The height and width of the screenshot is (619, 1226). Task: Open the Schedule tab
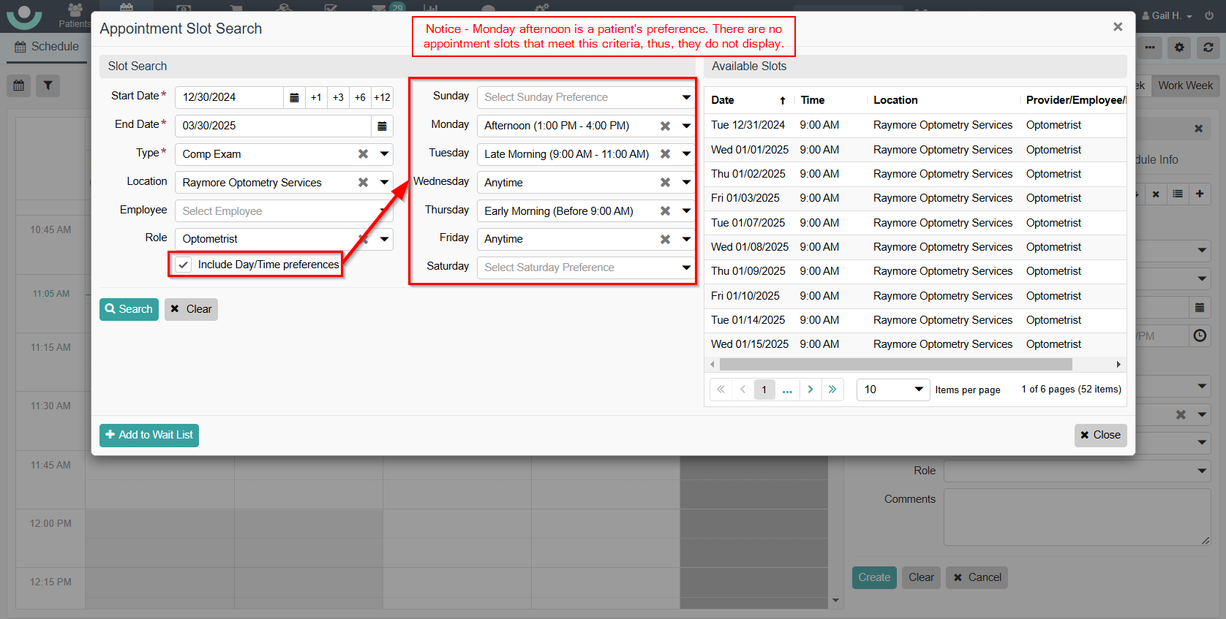47,47
